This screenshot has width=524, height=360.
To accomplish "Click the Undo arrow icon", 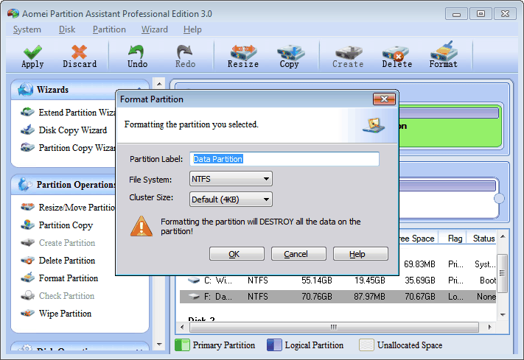I will click(x=136, y=52).
